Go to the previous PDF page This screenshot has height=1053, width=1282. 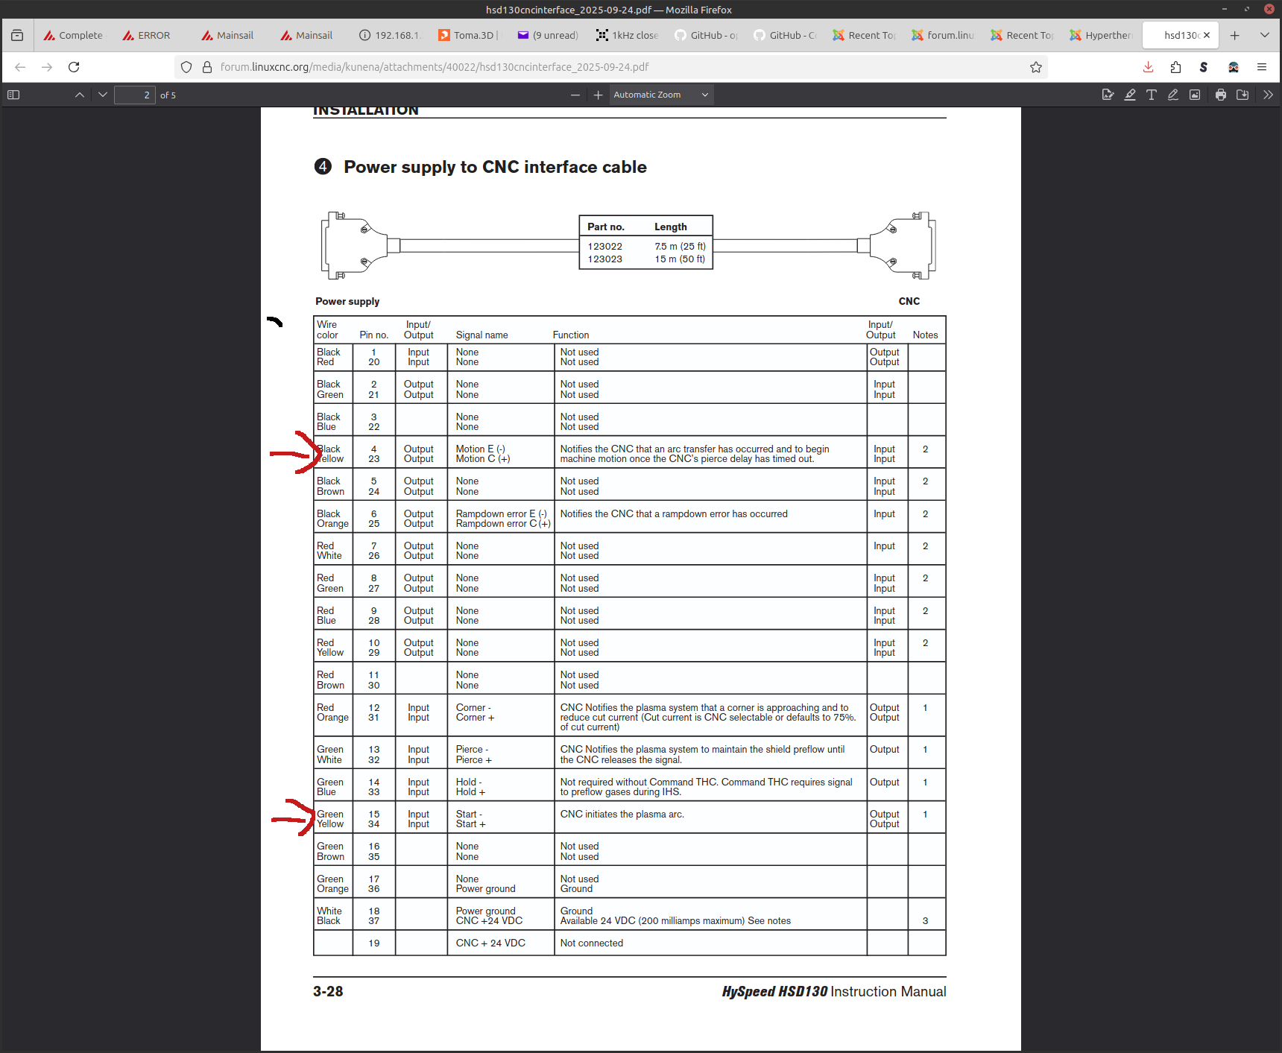[80, 95]
